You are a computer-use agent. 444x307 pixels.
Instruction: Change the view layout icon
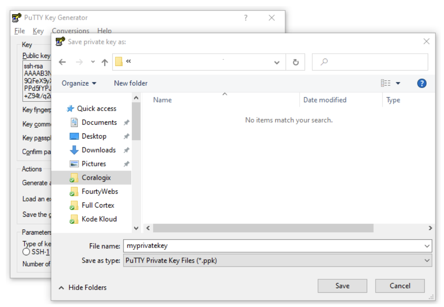(385, 83)
